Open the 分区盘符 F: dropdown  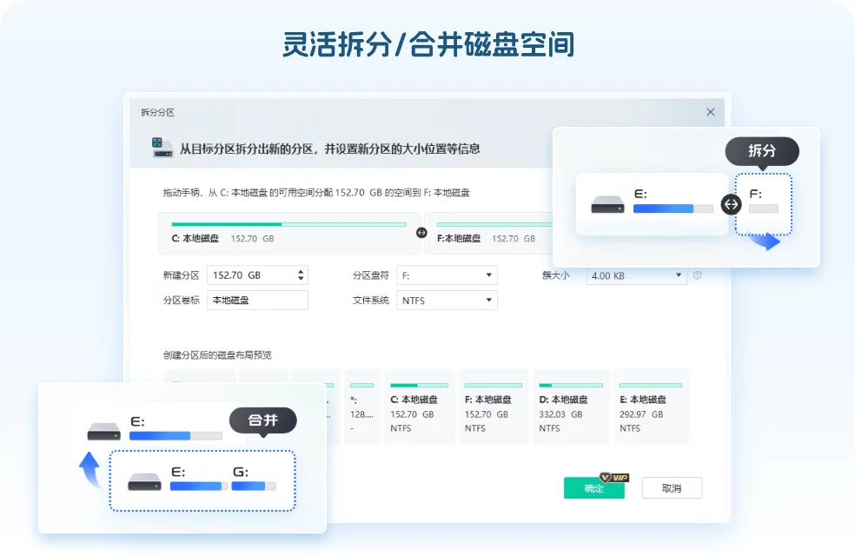[x=447, y=275]
